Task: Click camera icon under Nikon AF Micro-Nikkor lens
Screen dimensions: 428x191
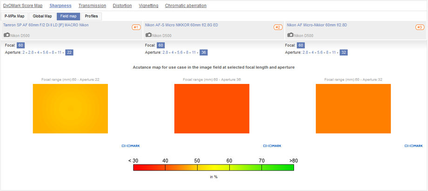Action: 290,35
